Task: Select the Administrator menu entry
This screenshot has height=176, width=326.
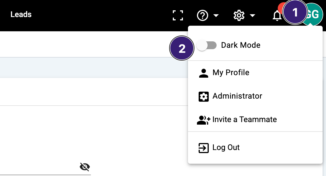Action: point(237,96)
